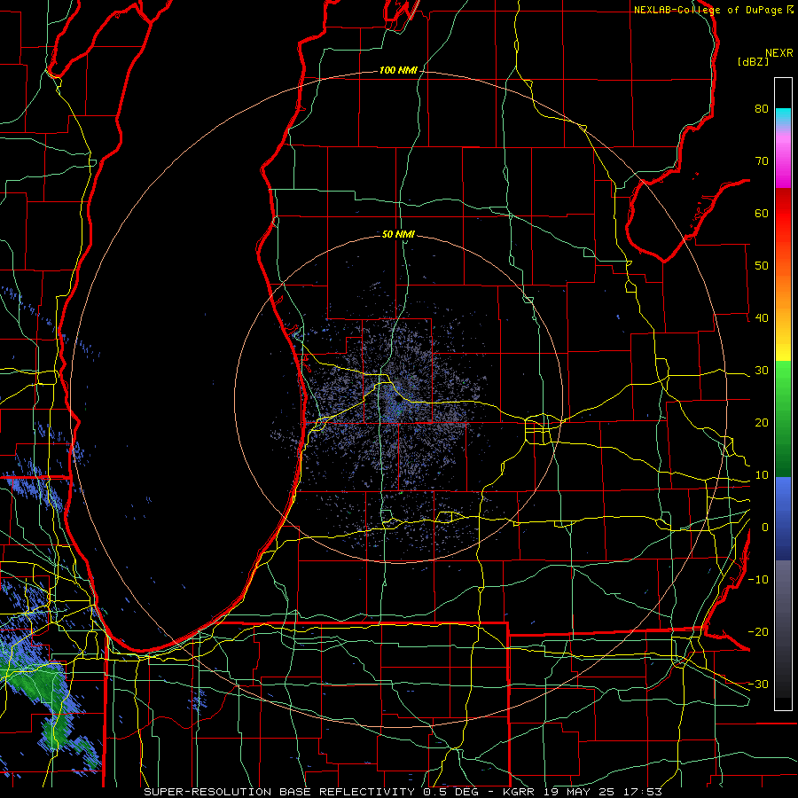Click the 100 NMI range ring label
The height and width of the screenshot is (798, 798).
(x=398, y=70)
